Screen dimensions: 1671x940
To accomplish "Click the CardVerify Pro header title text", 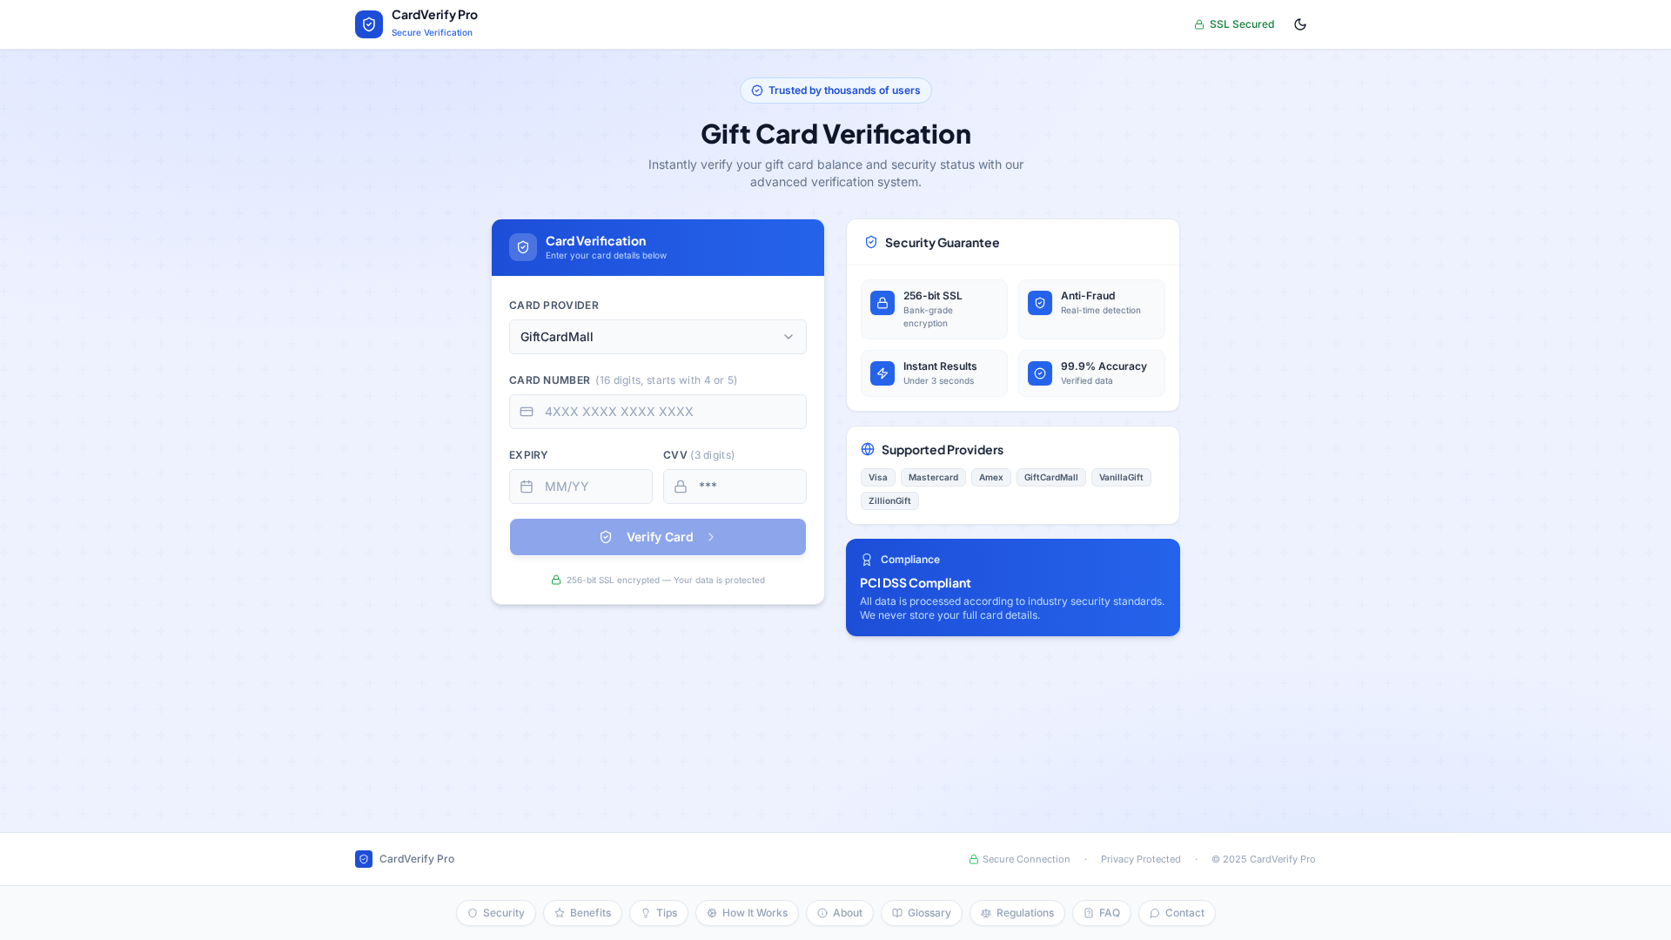I will coord(434,15).
